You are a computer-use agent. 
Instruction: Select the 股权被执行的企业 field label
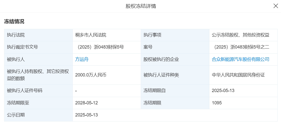click(161, 59)
